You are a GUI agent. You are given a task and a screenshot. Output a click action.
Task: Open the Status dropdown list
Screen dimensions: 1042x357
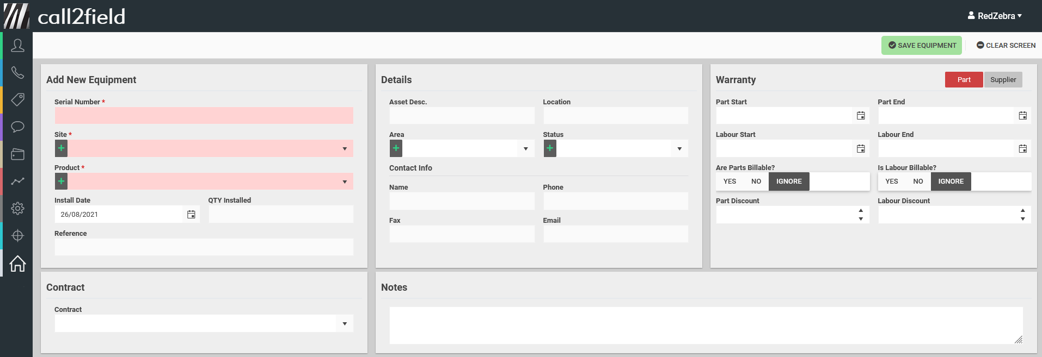click(679, 149)
